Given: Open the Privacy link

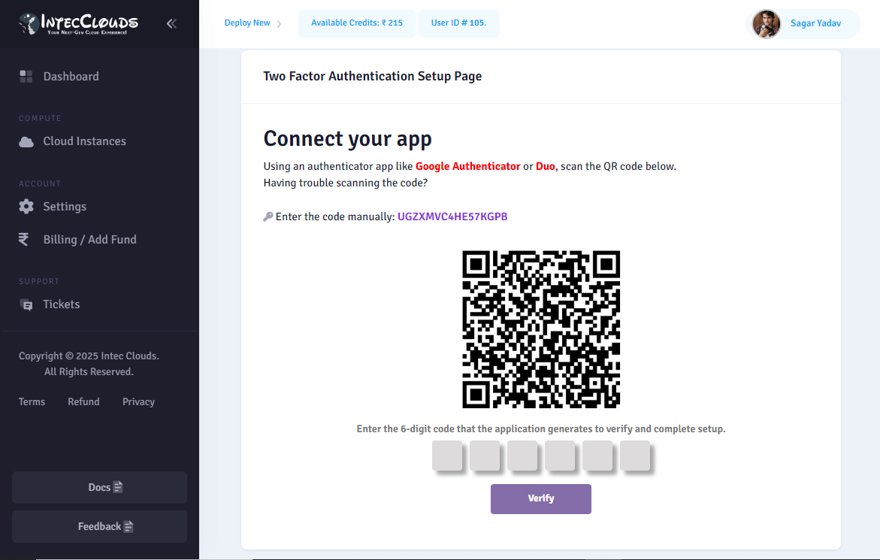Looking at the screenshot, I should point(138,401).
